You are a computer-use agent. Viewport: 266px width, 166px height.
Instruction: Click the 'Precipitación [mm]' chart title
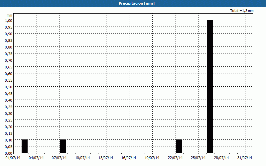pos(137,3)
